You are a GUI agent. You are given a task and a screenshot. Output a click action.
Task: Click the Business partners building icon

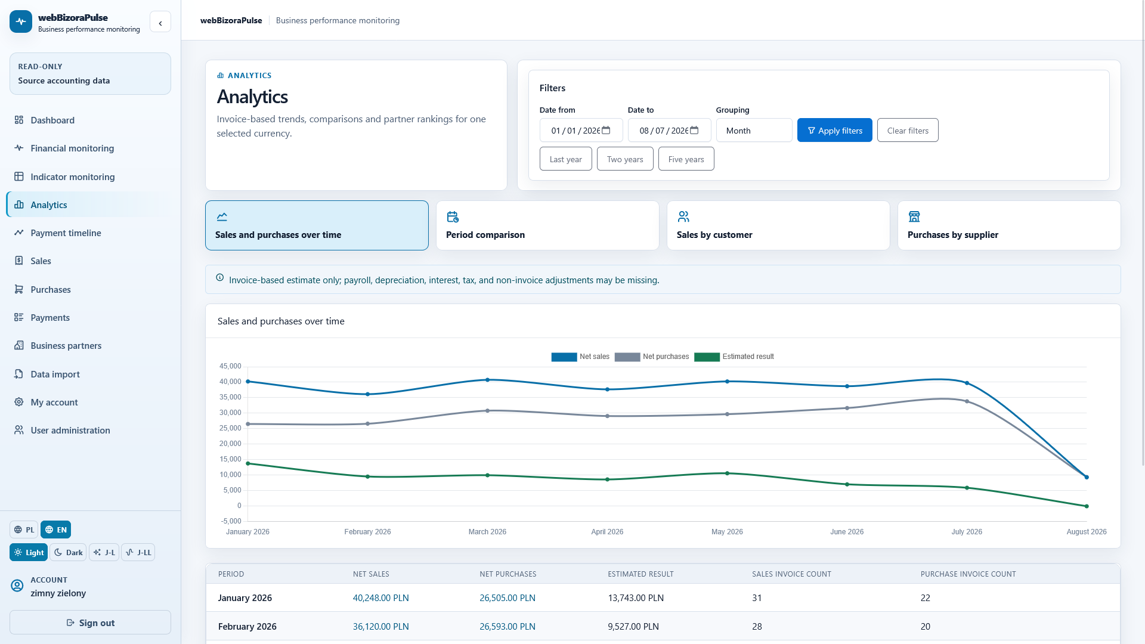coord(19,345)
